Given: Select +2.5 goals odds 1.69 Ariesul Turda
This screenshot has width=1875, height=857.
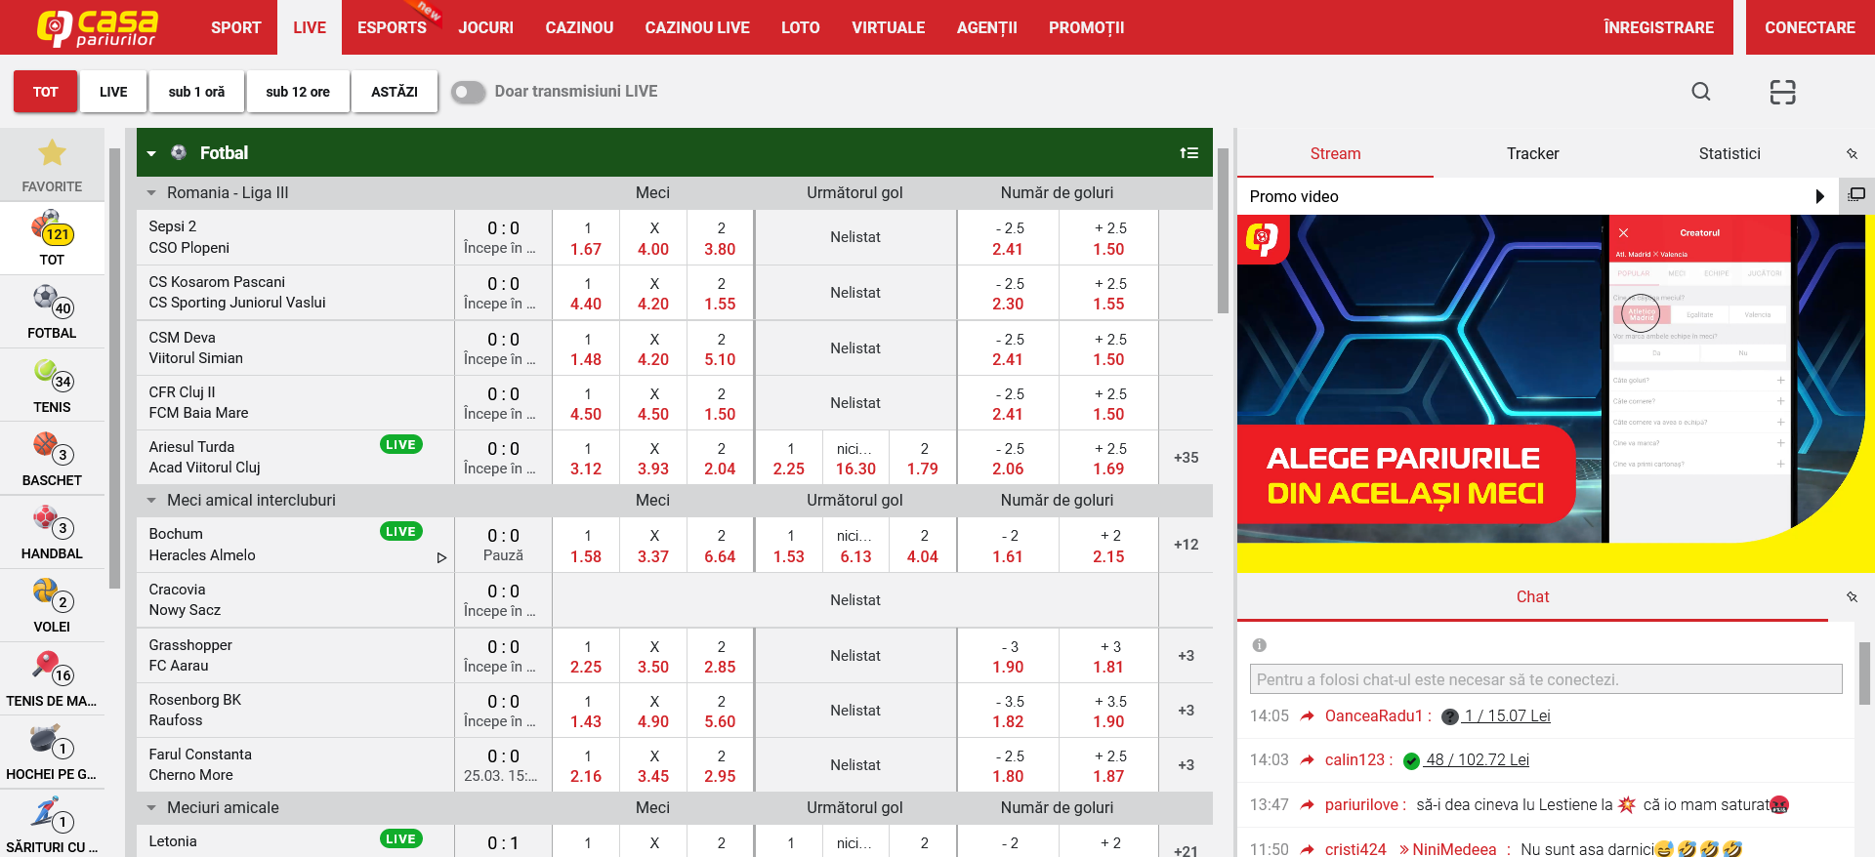Looking at the screenshot, I should tap(1108, 459).
